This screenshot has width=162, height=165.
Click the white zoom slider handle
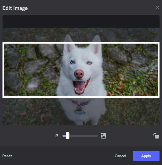[x=68, y=136]
